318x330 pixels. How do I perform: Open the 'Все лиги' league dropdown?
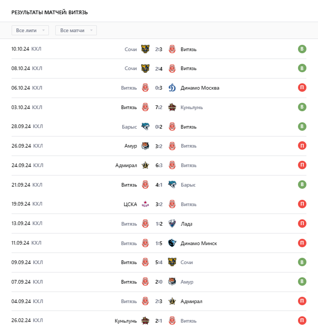coord(30,31)
